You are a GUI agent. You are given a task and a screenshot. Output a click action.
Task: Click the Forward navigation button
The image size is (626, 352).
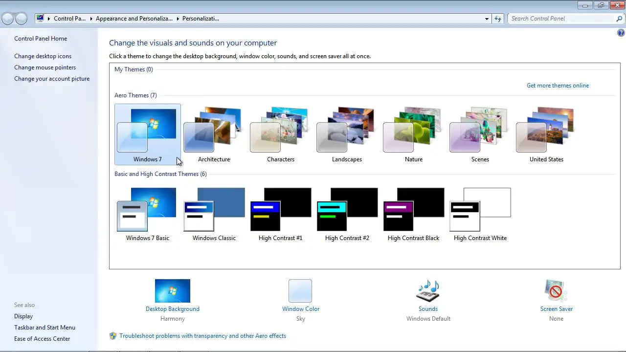(x=21, y=19)
